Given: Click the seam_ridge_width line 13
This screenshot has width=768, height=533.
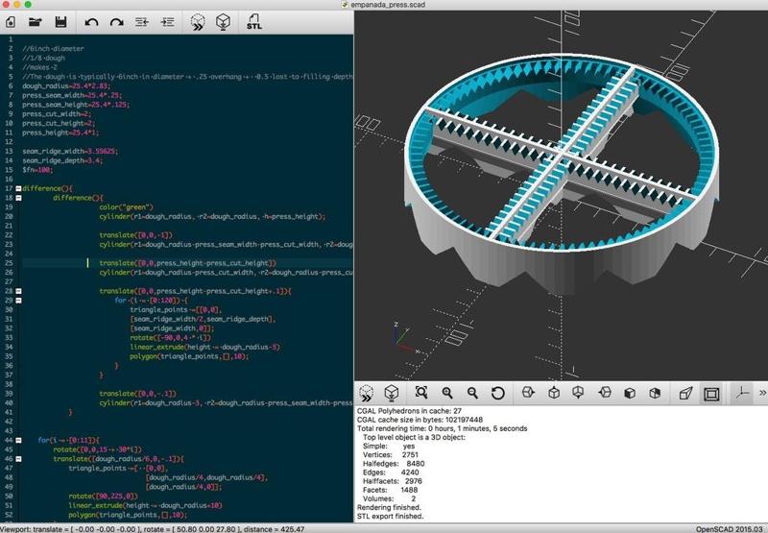Looking at the screenshot, I should coord(69,151).
